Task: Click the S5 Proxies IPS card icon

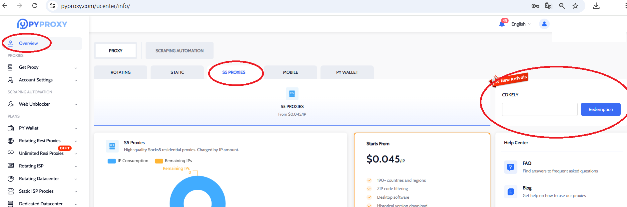Action: 292,94
